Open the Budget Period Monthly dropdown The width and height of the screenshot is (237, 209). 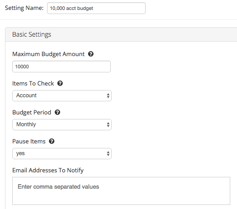pyautogui.click(x=62, y=124)
